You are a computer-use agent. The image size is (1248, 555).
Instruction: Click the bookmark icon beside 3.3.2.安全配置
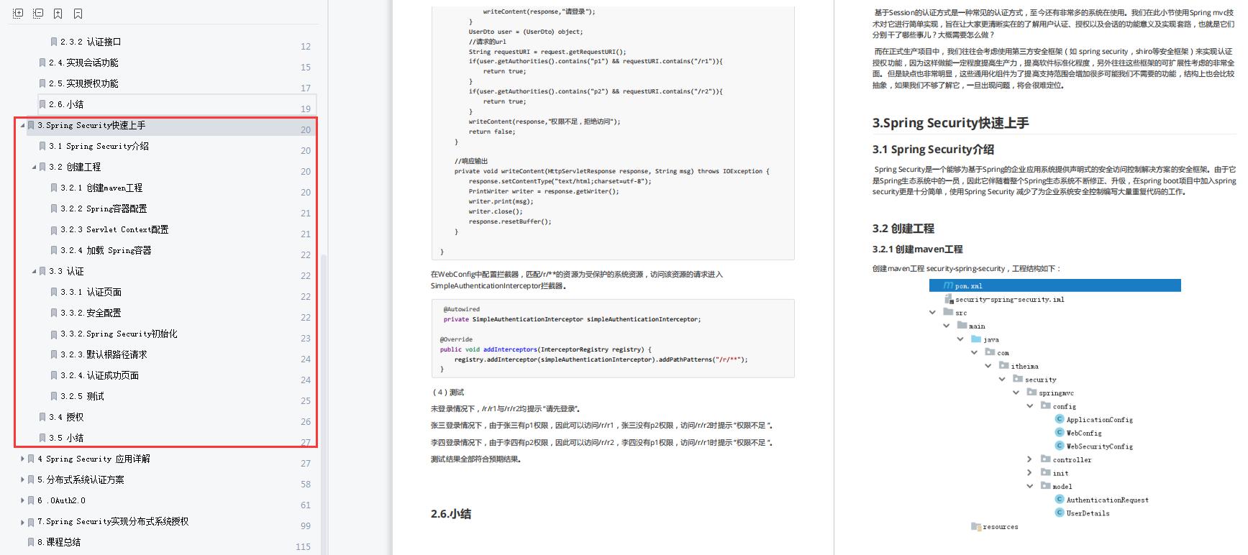tap(54, 313)
